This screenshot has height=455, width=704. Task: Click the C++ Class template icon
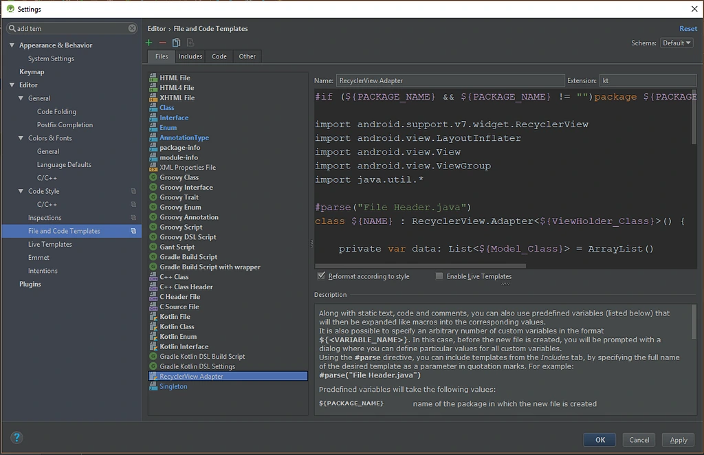(153, 277)
